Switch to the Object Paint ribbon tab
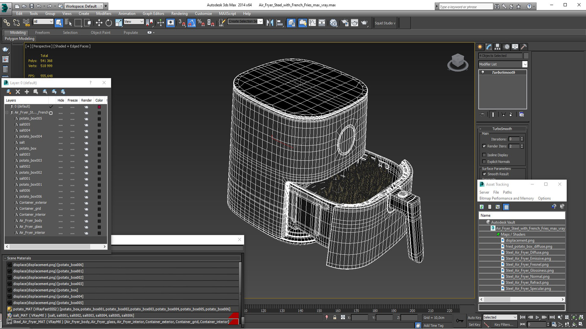The image size is (586, 329). point(100,33)
